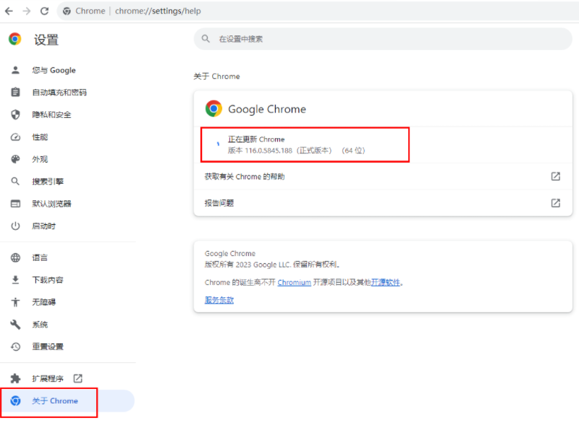Click the browser window icon for 默认浏览器
579x436 pixels.
click(15, 204)
